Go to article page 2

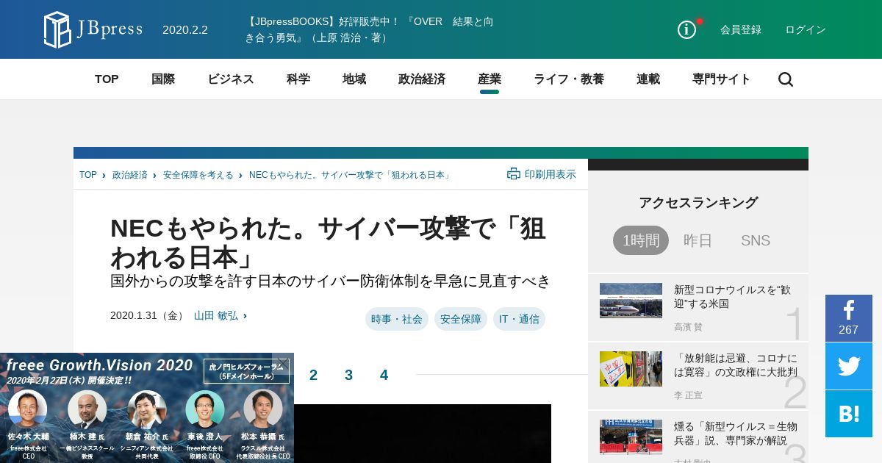click(x=313, y=375)
